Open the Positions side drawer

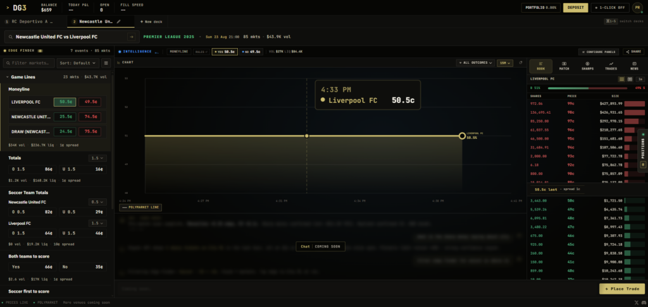pos(643,150)
